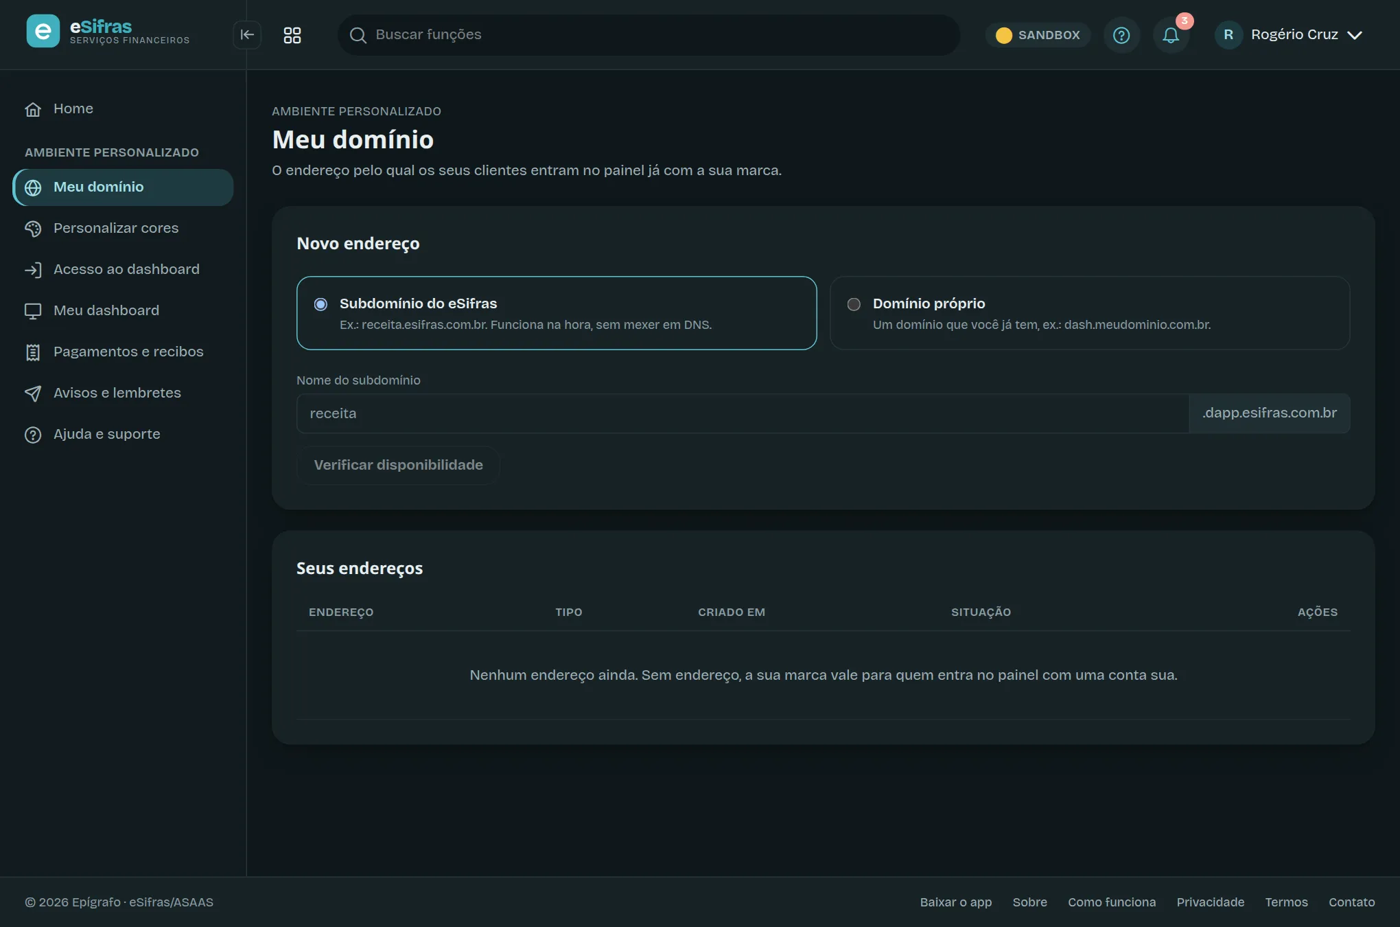Open the Sobre footer link
This screenshot has height=927, width=1400.
(x=1029, y=902)
